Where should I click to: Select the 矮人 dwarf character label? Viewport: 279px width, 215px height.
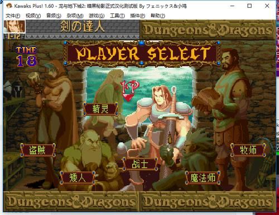tap(78, 177)
